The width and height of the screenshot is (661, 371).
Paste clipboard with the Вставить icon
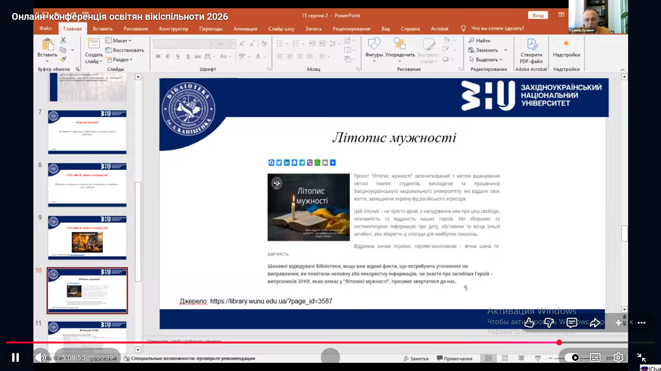47,45
